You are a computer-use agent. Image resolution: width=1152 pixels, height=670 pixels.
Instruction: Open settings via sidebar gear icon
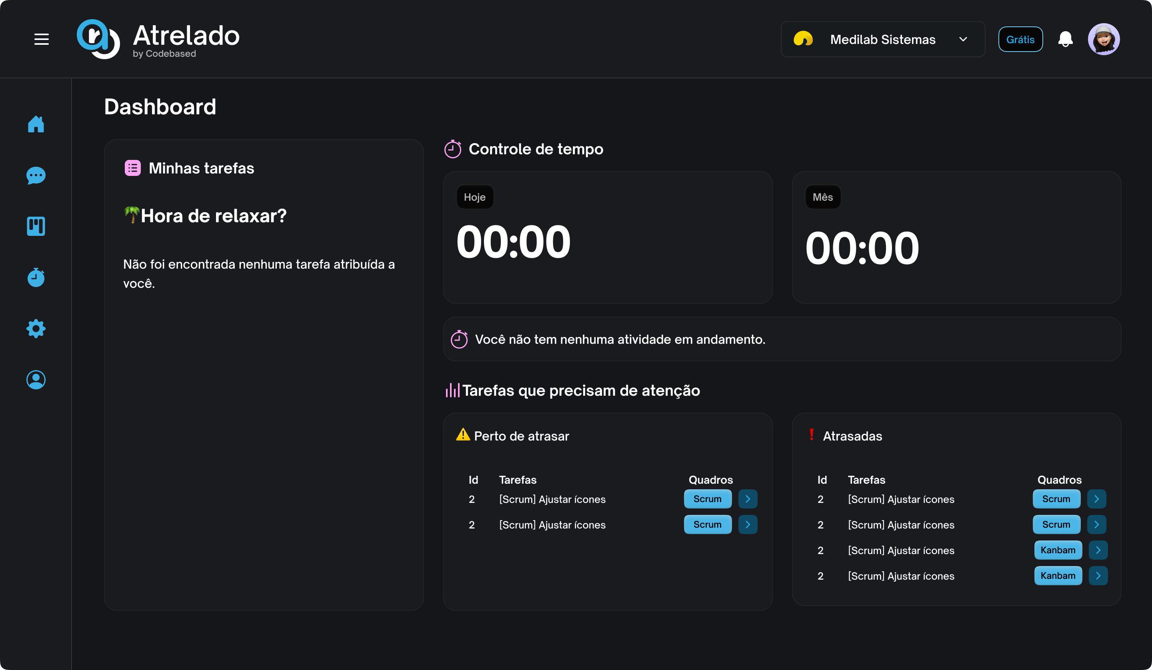(x=36, y=329)
